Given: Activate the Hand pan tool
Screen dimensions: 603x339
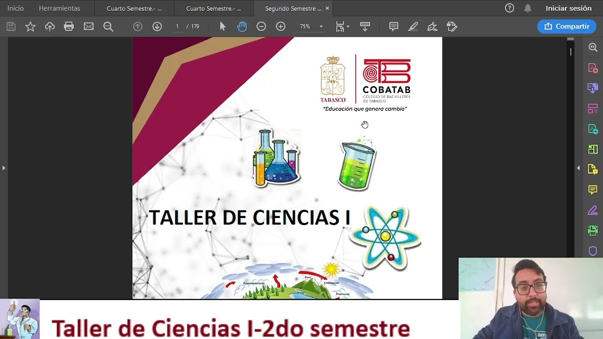Looking at the screenshot, I should point(242,27).
